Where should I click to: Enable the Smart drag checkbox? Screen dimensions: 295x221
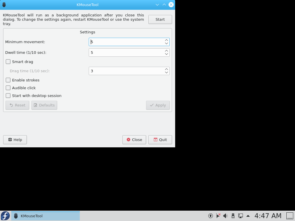point(8,62)
